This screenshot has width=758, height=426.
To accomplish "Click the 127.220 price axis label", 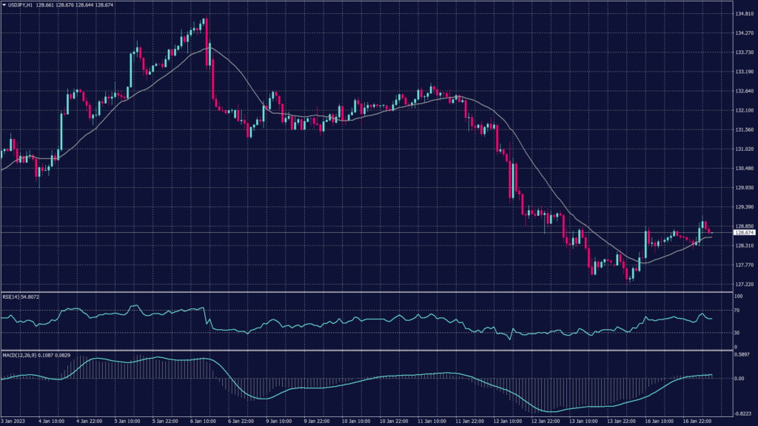I will tap(743, 284).
